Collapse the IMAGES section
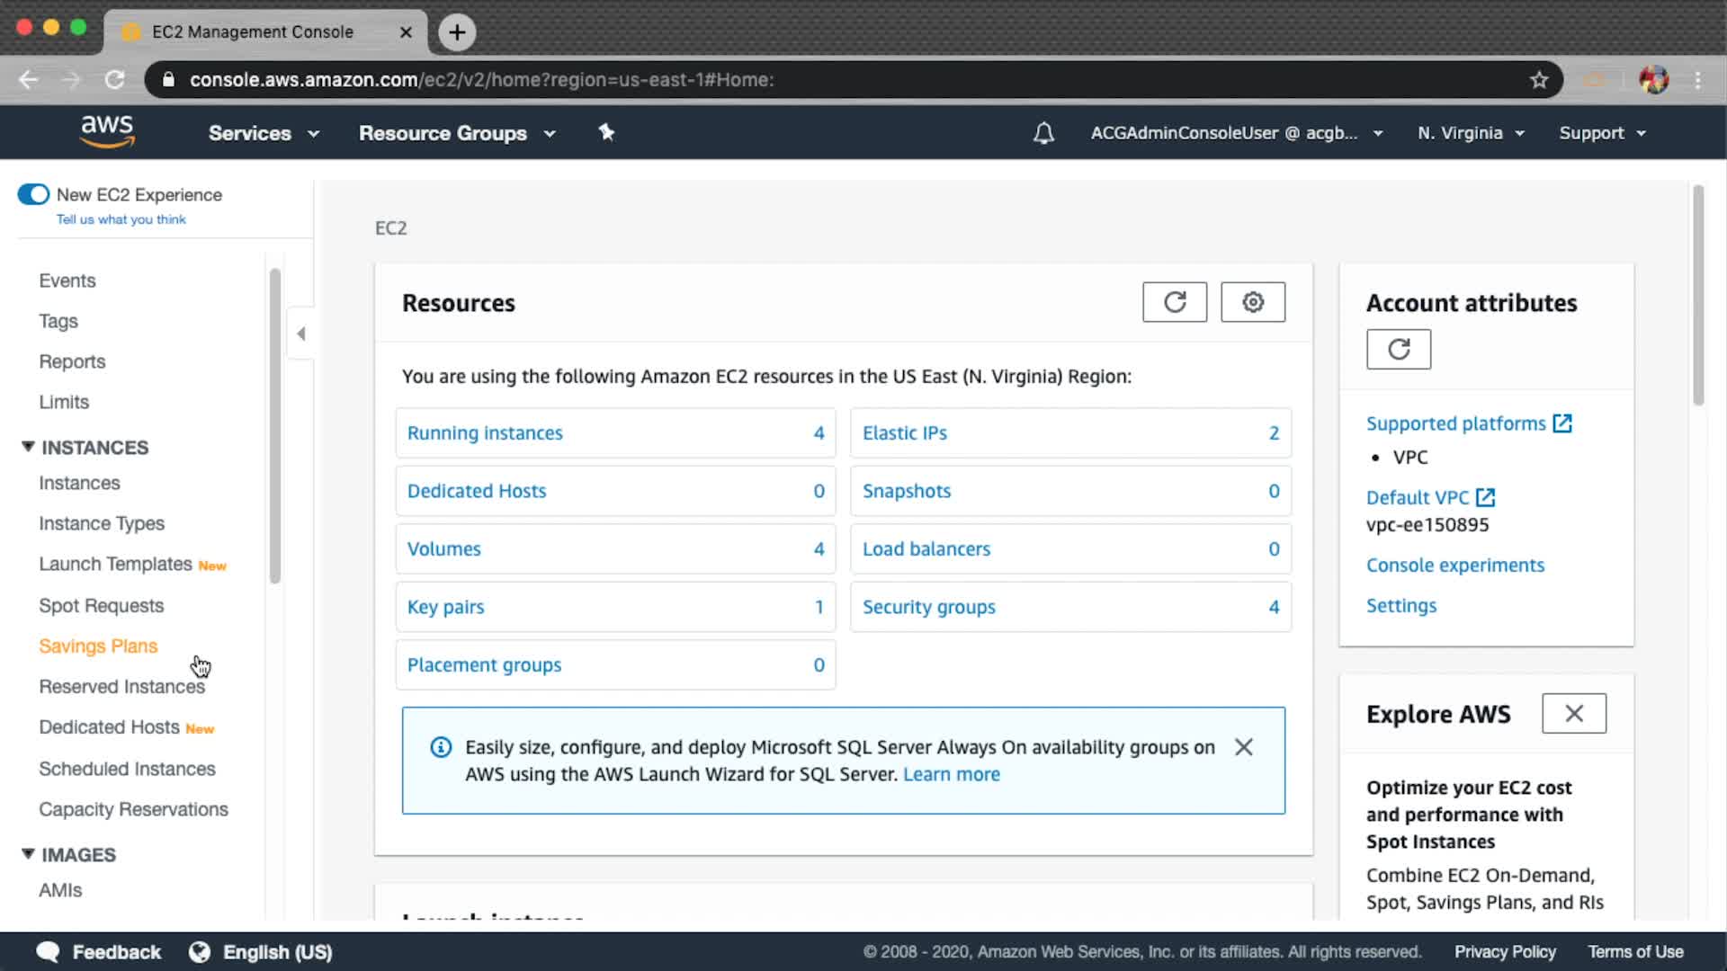The image size is (1727, 971). point(28,854)
